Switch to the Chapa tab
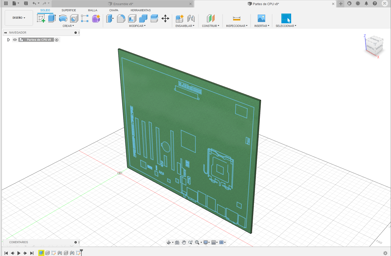This screenshot has height=256, width=391. [x=114, y=10]
